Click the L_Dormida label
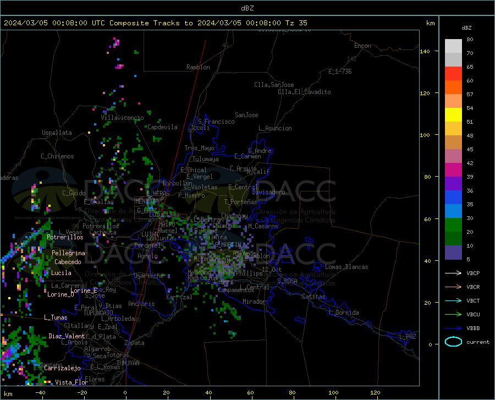495x400 pixels. coord(344,313)
